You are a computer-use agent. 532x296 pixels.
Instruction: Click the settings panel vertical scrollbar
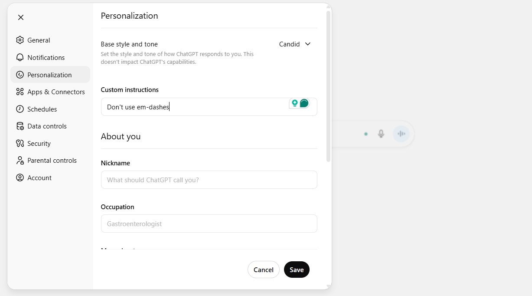tap(329, 87)
